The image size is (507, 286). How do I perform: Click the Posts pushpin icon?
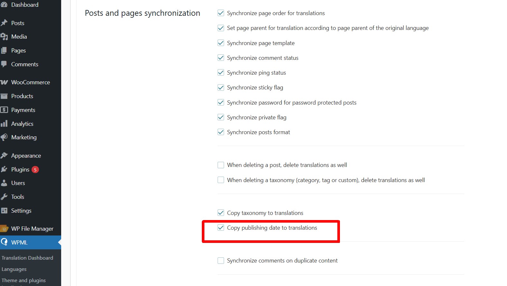point(4,23)
